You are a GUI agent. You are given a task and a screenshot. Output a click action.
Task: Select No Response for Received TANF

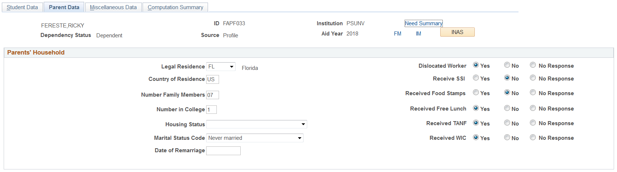533,123
